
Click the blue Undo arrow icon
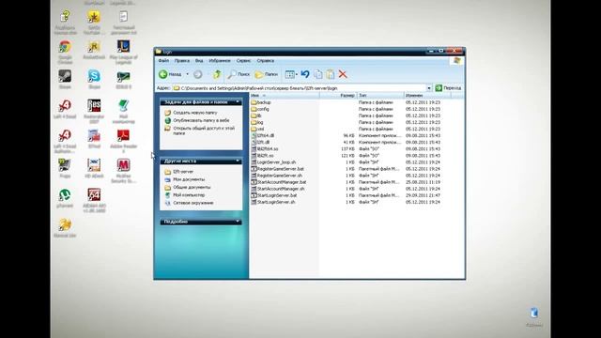point(305,74)
